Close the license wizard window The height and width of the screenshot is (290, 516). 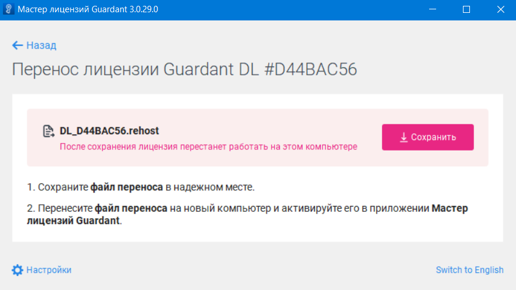[500, 10]
